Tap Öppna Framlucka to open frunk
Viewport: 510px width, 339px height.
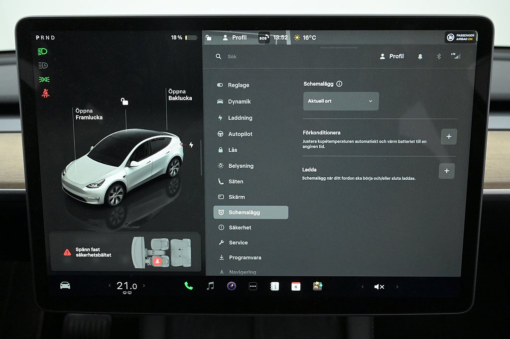pos(89,114)
